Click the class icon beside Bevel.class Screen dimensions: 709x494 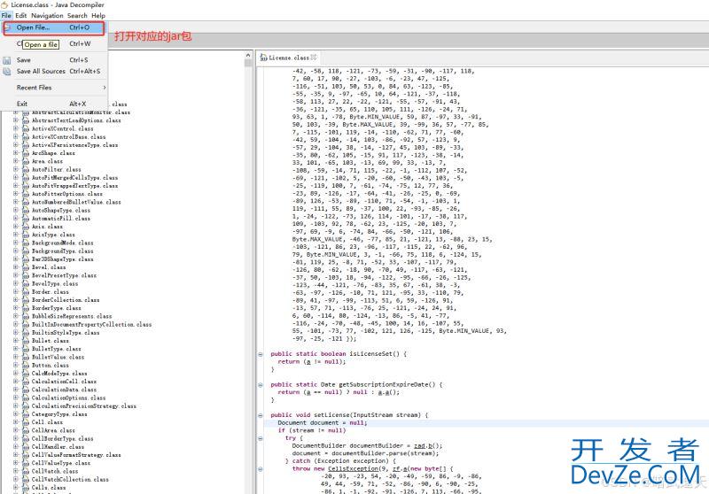[x=26, y=267]
